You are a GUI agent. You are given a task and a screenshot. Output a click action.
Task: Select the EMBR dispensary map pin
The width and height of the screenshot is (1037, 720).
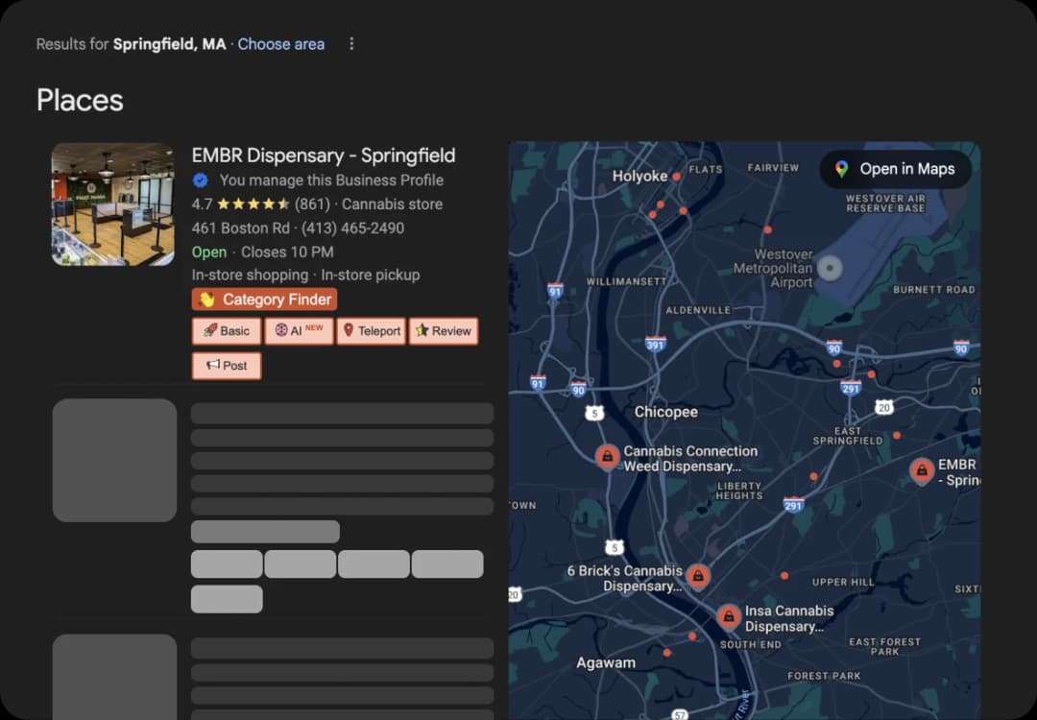(x=922, y=470)
